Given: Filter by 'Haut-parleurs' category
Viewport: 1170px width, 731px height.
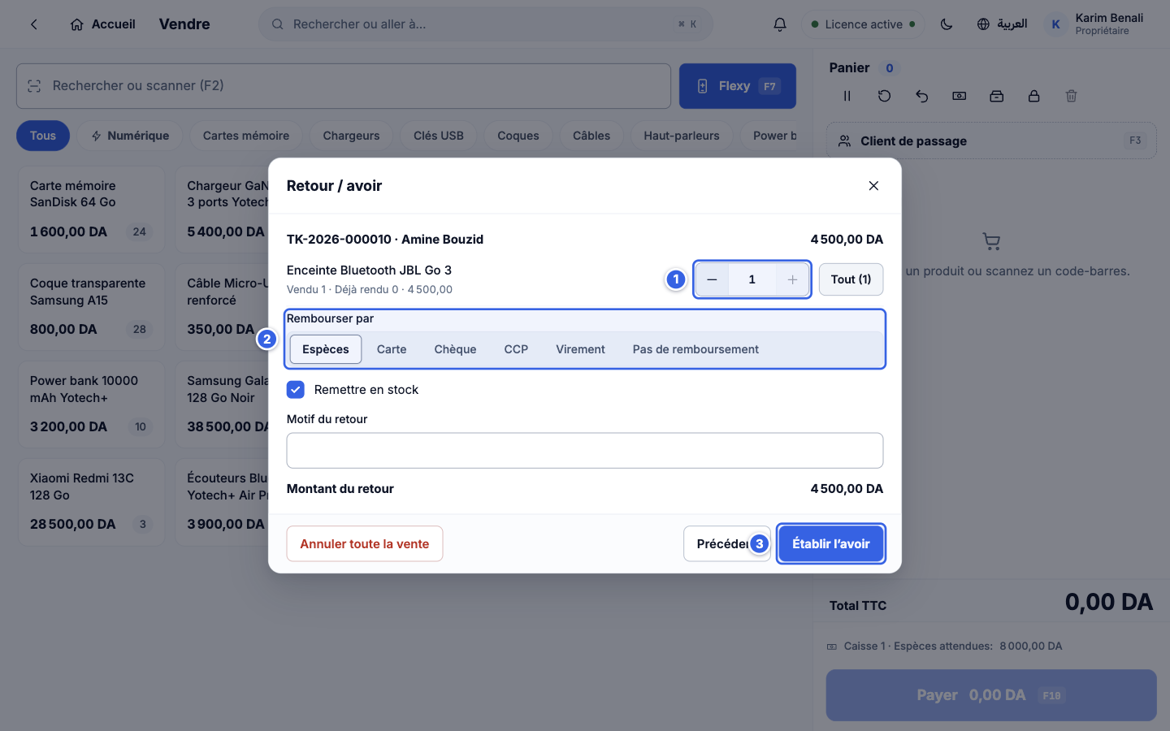Looking at the screenshot, I should click(x=682, y=136).
